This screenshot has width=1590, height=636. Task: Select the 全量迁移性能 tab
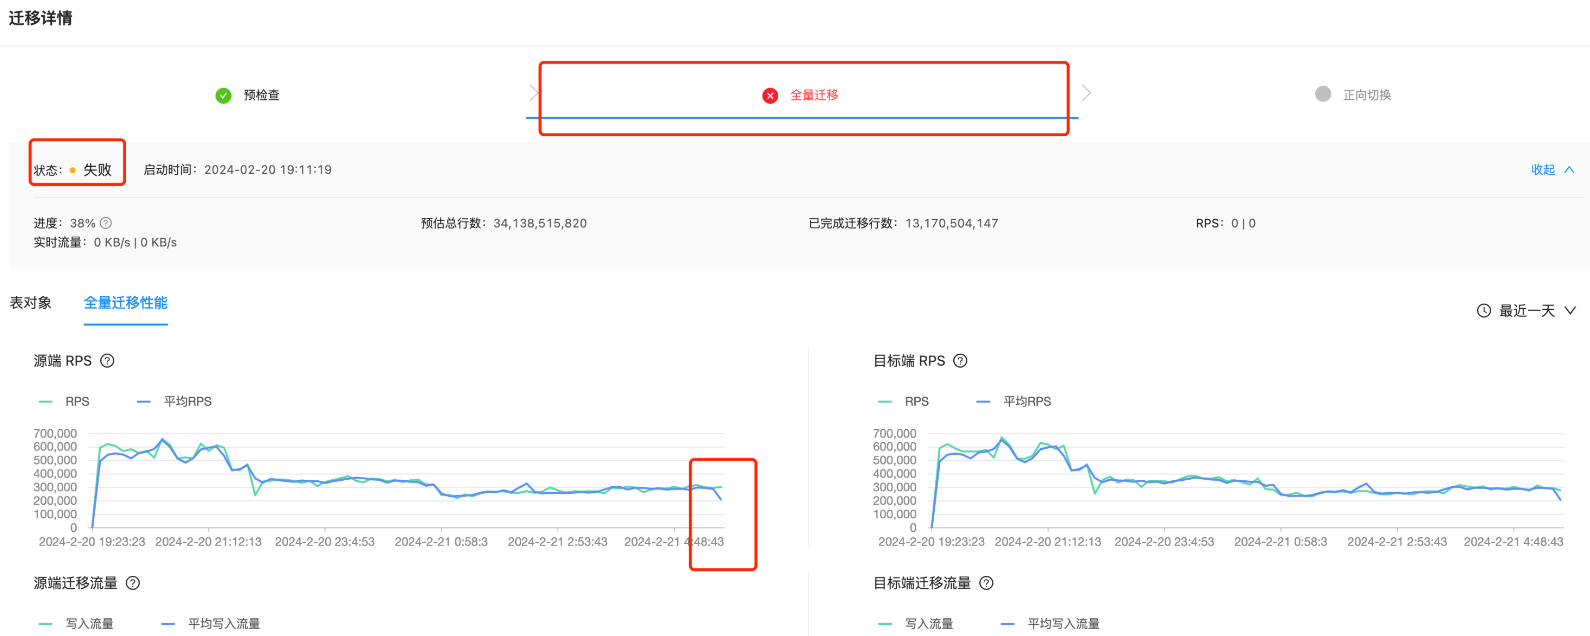pos(125,303)
